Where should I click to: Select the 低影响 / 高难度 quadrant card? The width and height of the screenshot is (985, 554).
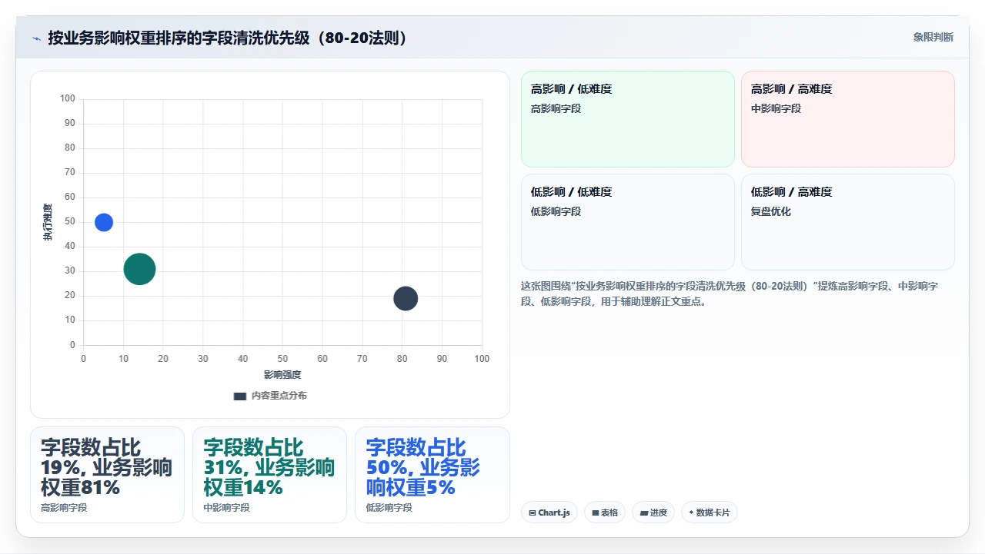tap(848, 222)
